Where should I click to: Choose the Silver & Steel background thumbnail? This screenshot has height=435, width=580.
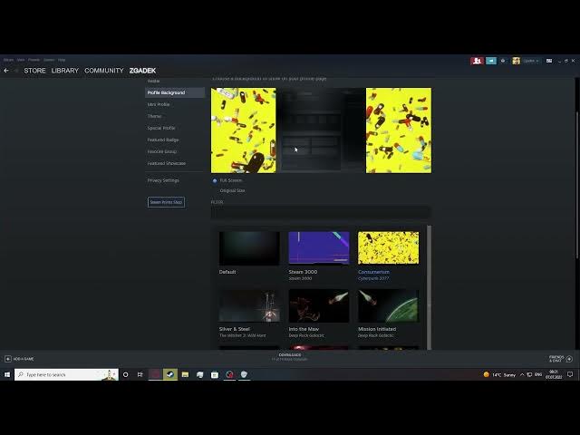[x=249, y=306]
